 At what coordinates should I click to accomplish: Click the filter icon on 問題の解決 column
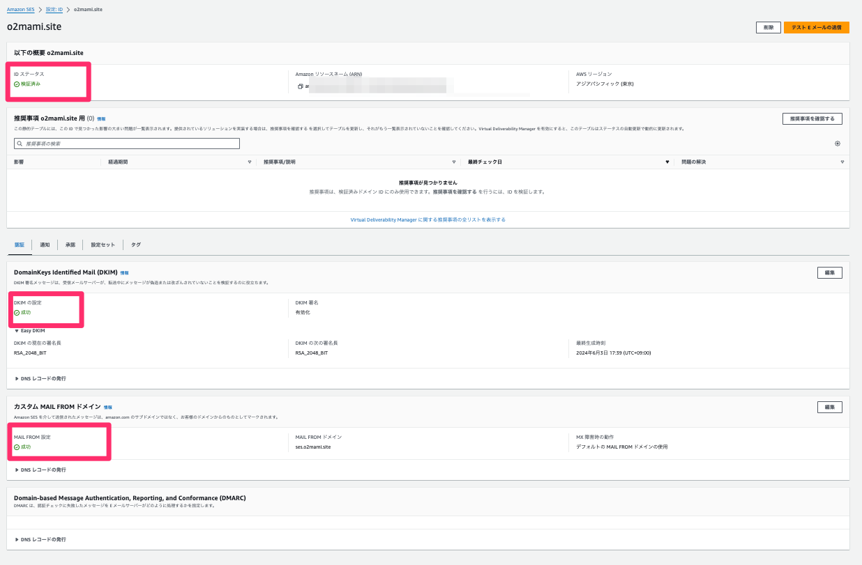tap(842, 162)
